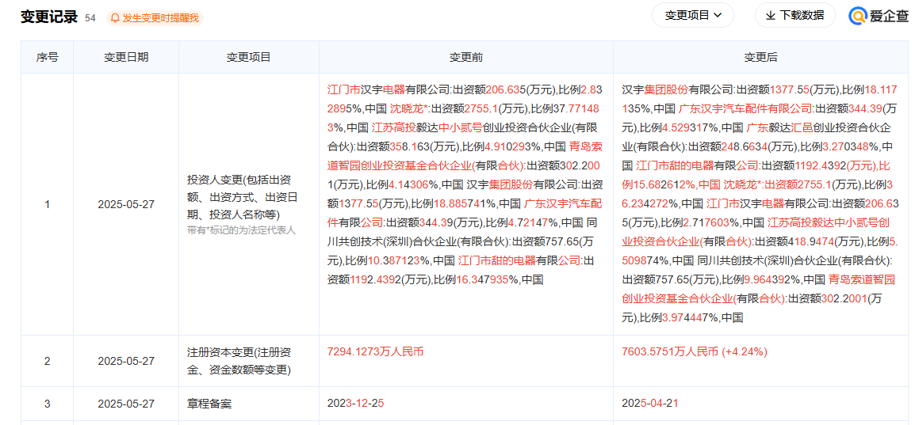The height and width of the screenshot is (425, 915).
Task: Click row 1 date 2025-05-27
Action: pyautogui.click(x=126, y=204)
